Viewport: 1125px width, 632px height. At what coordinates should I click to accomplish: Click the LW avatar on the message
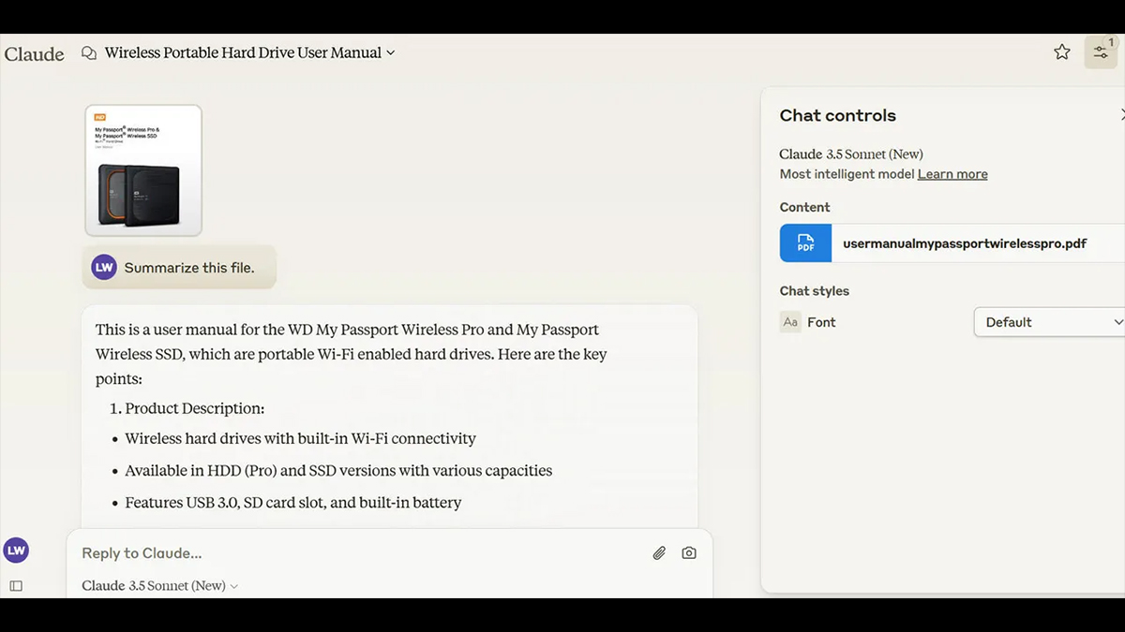point(104,267)
